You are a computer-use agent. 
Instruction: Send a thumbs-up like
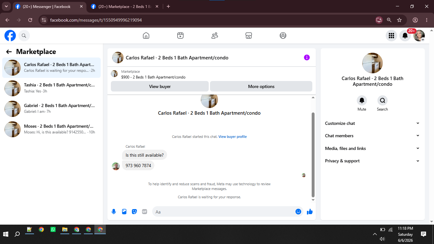[x=310, y=212]
